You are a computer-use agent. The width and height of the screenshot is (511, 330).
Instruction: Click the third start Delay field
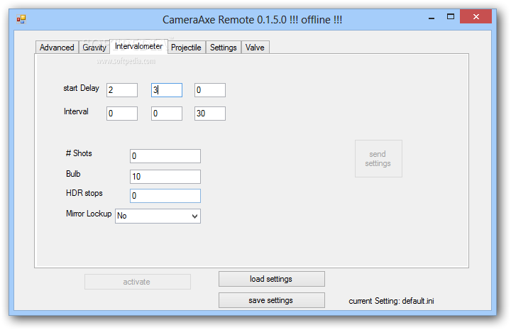[210, 90]
